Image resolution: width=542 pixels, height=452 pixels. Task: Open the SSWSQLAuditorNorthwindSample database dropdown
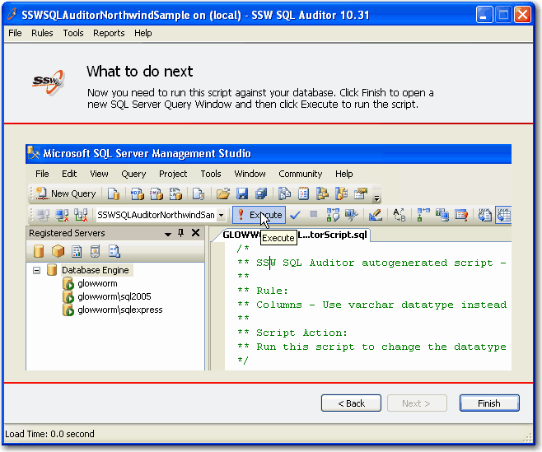222,215
